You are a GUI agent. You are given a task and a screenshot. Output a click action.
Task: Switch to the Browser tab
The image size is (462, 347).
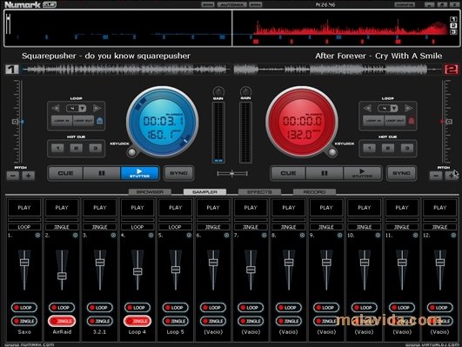[x=150, y=192]
